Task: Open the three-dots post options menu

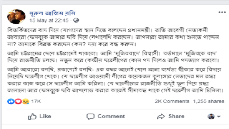Action: pyautogui.click(x=222, y=12)
